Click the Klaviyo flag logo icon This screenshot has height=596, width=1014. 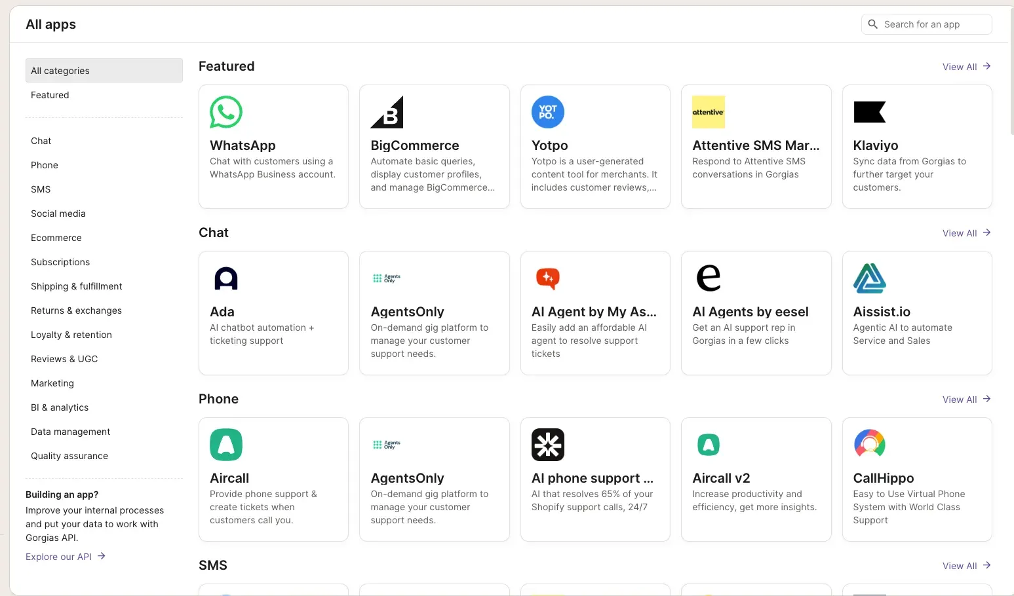(870, 112)
